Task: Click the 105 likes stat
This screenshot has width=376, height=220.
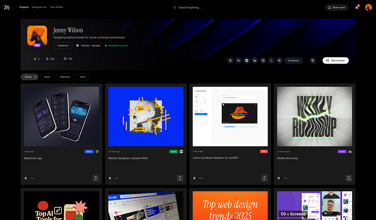Action: coord(68,59)
